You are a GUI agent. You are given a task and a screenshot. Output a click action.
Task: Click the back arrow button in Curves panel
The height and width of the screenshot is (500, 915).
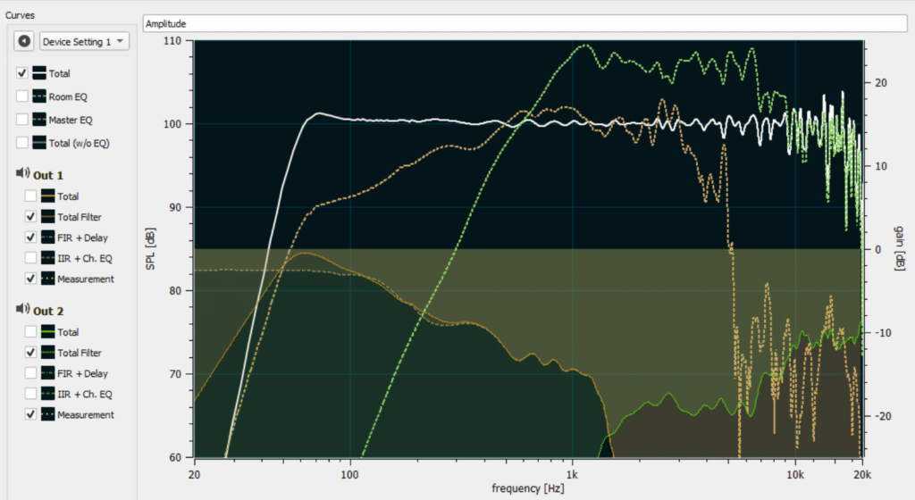click(x=24, y=41)
